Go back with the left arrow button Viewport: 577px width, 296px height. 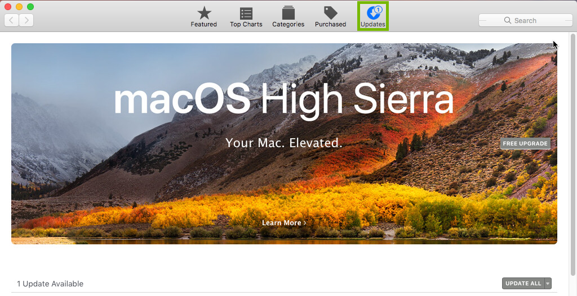(11, 20)
